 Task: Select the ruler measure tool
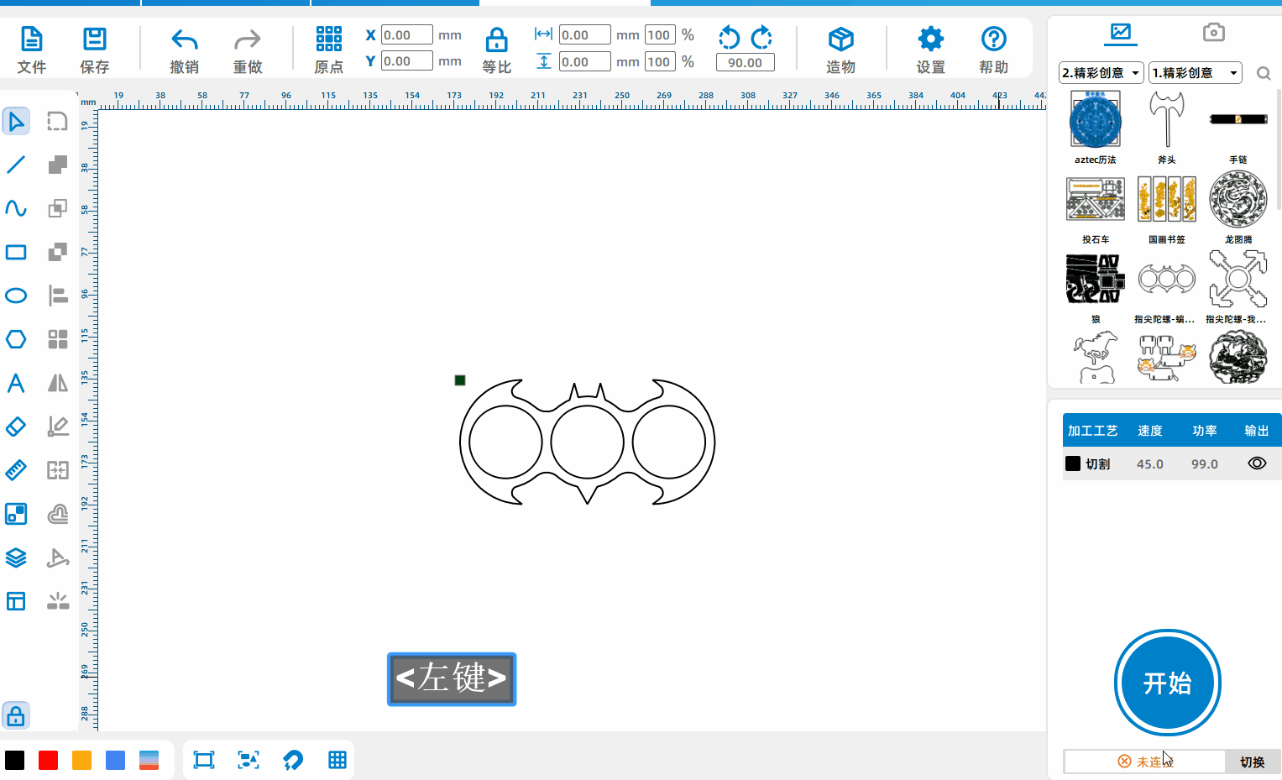point(16,470)
